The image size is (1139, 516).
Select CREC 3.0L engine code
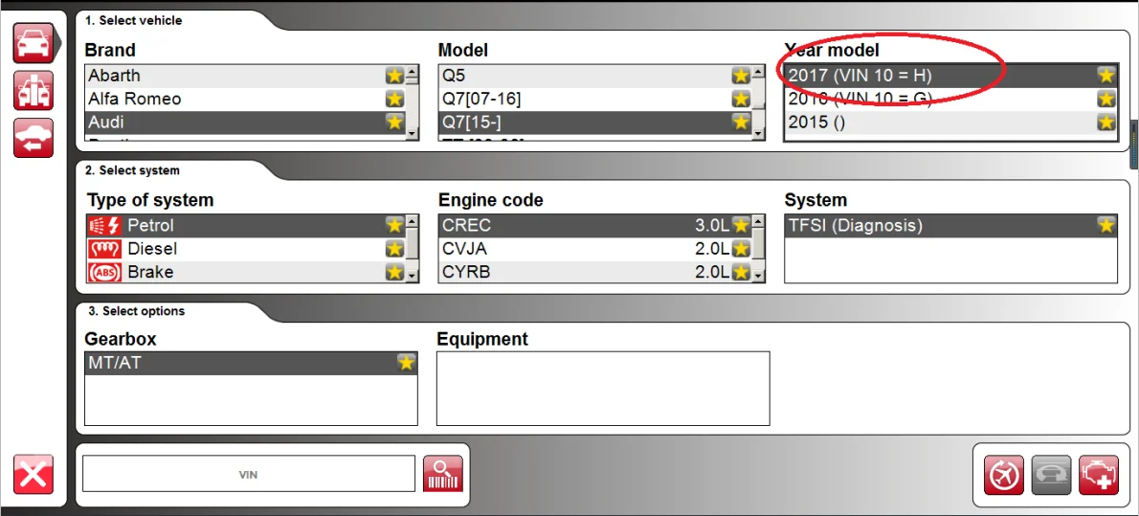pos(595,225)
